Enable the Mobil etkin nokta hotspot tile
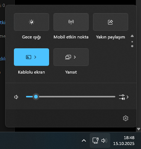Image resolution: width=141 pixels, height=149 pixels. [71, 22]
